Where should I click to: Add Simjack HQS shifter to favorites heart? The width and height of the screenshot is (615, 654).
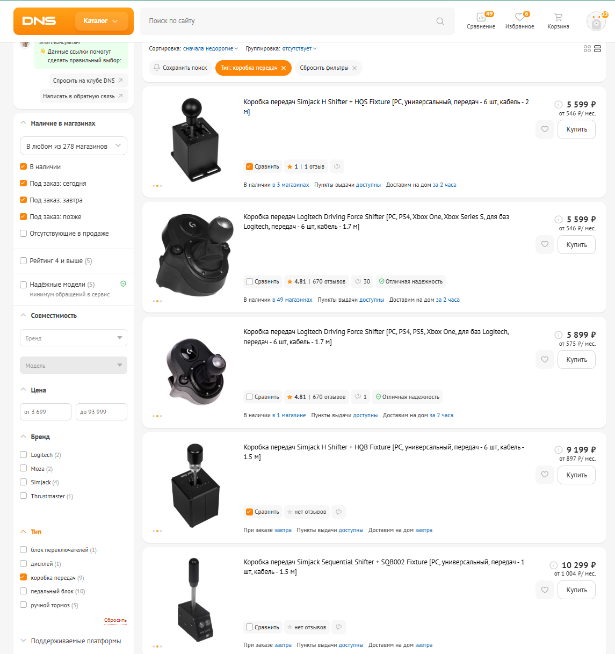(x=545, y=129)
